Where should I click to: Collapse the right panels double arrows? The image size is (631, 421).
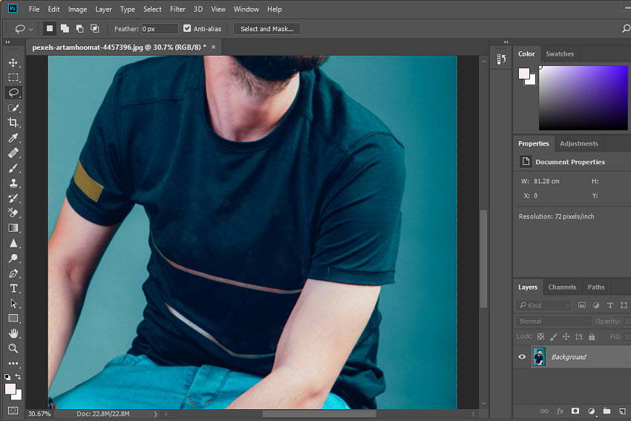tap(506, 42)
